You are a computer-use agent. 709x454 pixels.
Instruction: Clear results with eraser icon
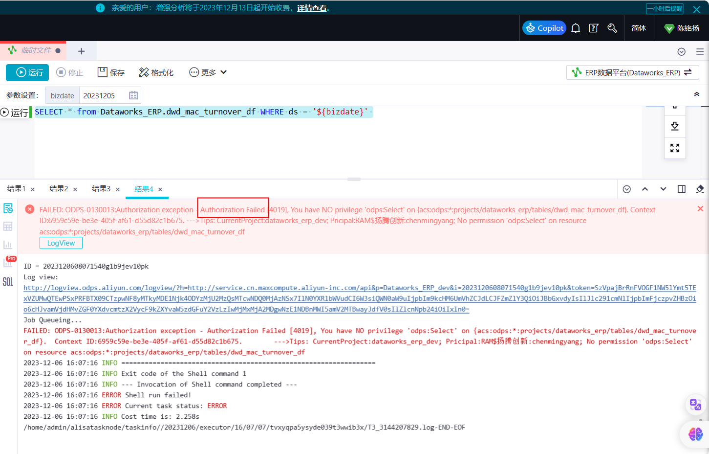click(x=700, y=189)
